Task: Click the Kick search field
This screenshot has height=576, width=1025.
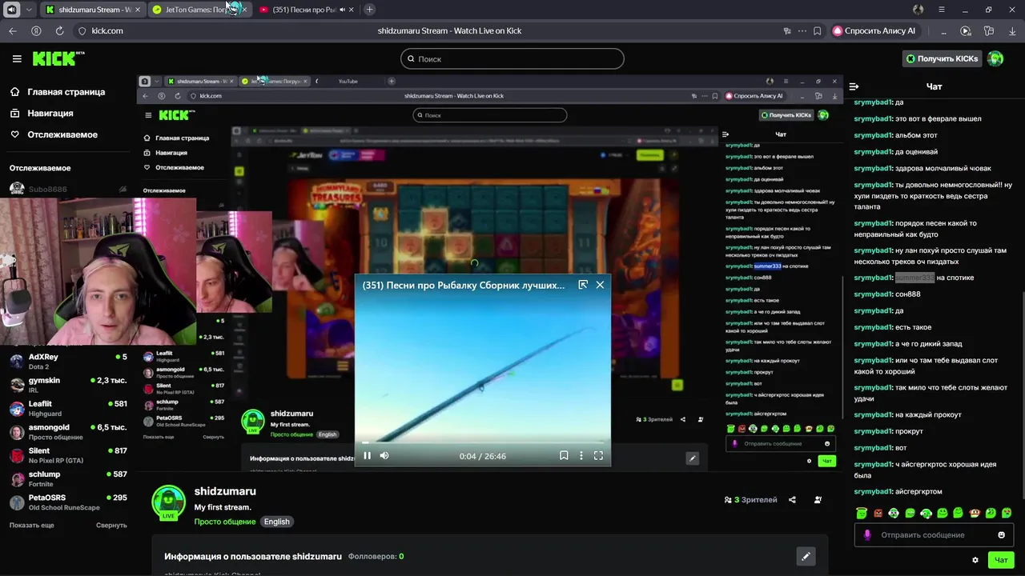Action: pos(512,58)
